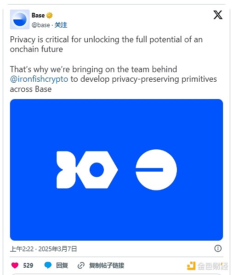Click the blue reply bubble icon
Viewport: 233px width, 275px height.
pyautogui.click(x=48, y=265)
